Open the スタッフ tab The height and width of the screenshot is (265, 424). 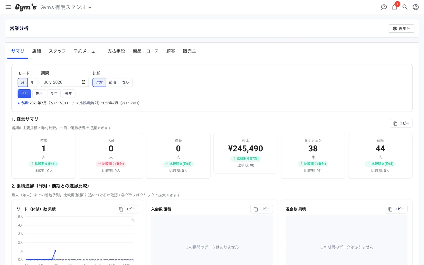tap(57, 51)
